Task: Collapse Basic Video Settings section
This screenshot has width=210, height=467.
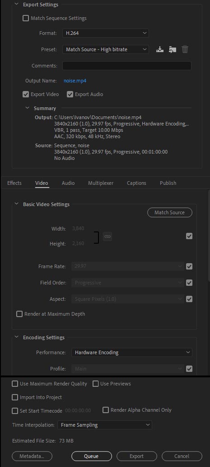Action: [16, 204]
